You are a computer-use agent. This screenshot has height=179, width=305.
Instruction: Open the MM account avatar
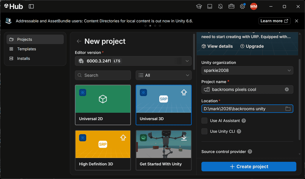tap(254, 7)
